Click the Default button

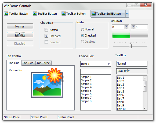point(20,35)
